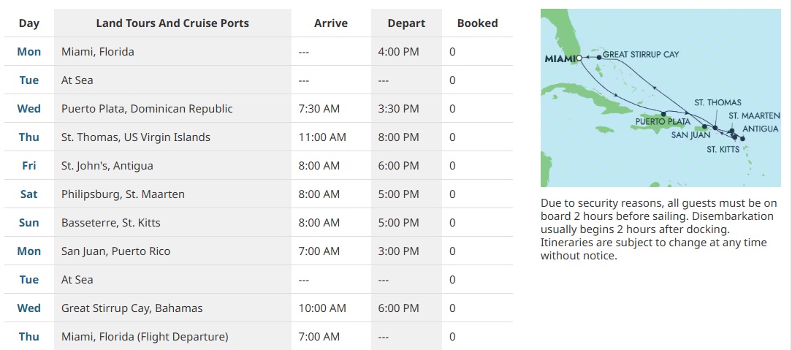This screenshot has width=792, height=350.
Task: Select Puerto Plata, Dominican Republic port row
Action: [x=258, y=109]
